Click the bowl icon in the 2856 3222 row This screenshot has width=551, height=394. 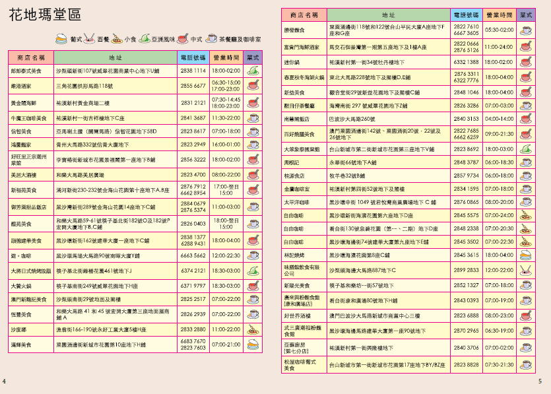[253, 160]
